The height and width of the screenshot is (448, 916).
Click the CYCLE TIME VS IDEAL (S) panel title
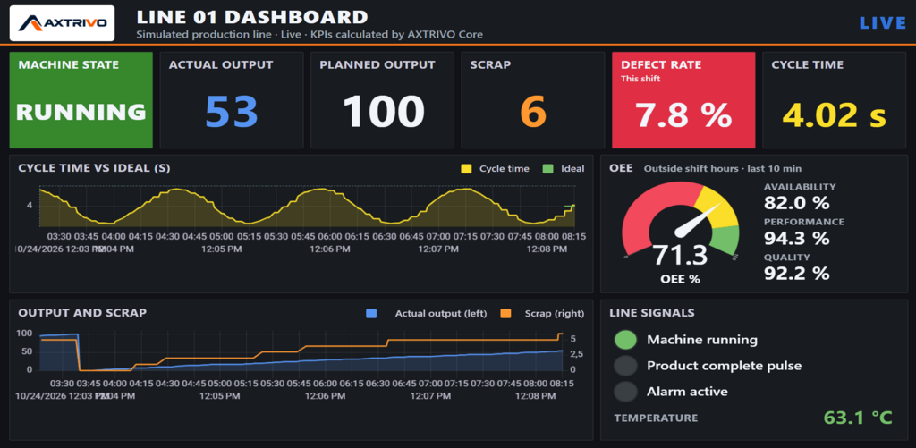point(95,168)
